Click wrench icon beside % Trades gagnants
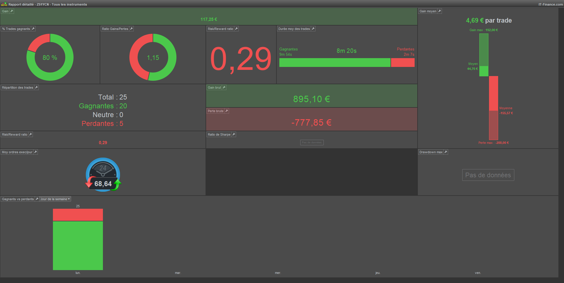 33,29
